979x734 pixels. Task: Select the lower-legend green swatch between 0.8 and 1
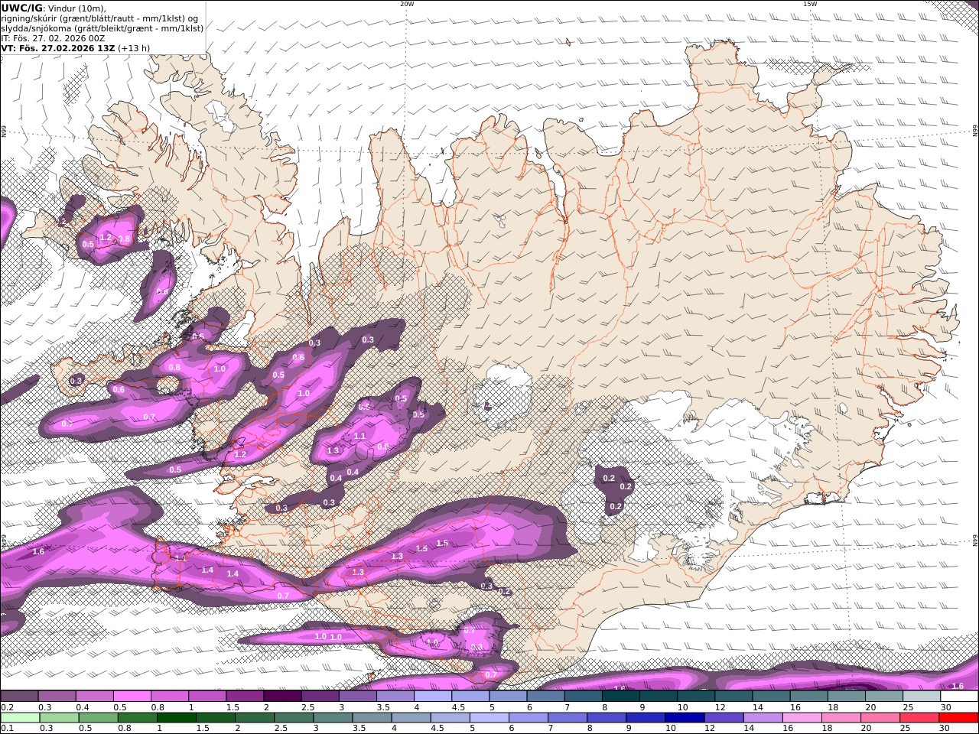pos(138,718)
